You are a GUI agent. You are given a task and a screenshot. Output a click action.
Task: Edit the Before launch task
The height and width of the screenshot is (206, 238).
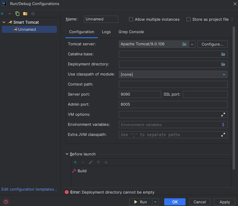click(x=91, y=162)
